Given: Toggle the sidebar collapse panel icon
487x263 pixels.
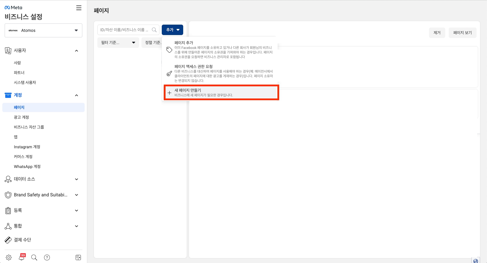Looking at the screenshot, I should [x=78, y=257].
